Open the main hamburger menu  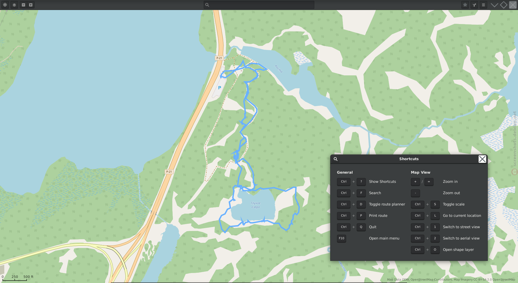coord(483,5)
